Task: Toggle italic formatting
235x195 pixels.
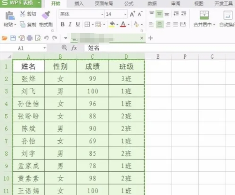Action: coord(70,24)
